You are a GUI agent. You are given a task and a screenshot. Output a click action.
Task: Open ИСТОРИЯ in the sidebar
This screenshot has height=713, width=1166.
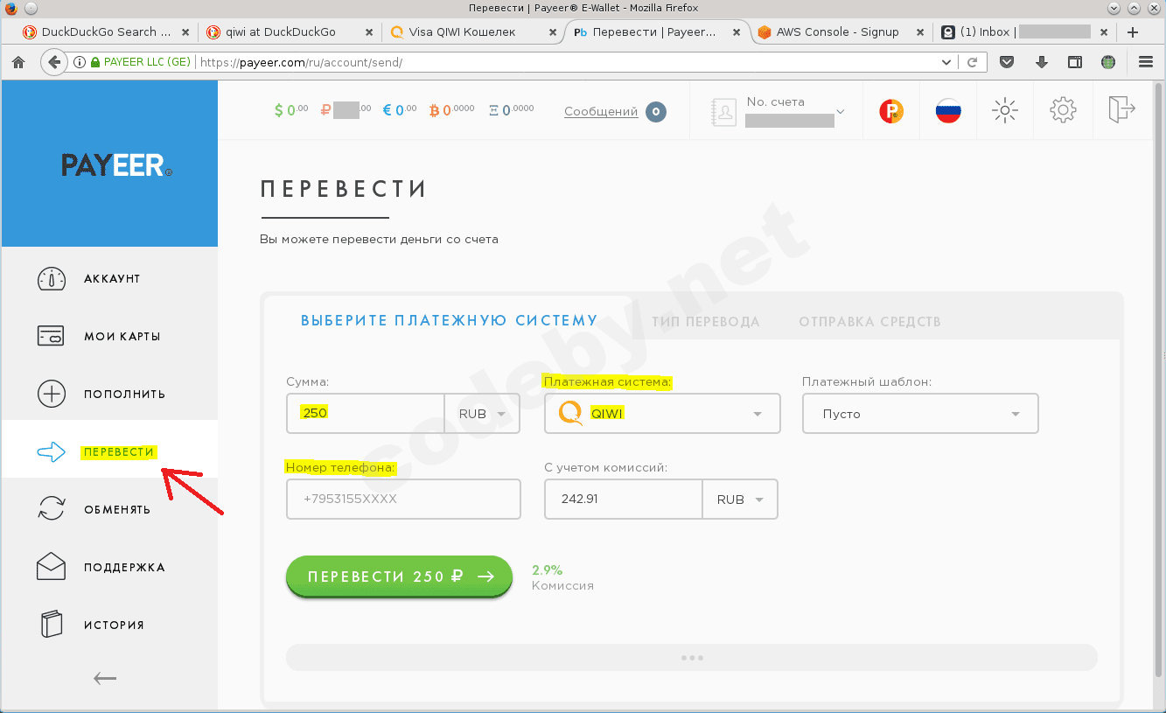(x=115, y=626)
